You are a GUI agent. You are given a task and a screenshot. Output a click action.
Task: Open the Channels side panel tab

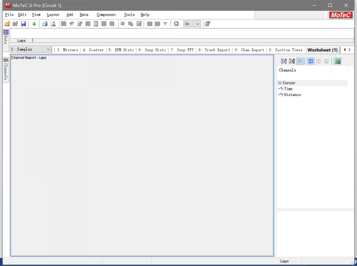[6, 70]
